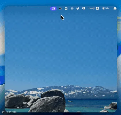The image size is (121, 115).
Task: Click the AB text icon in menu bar
Action: pyautogui.click(x=60, y=9)
